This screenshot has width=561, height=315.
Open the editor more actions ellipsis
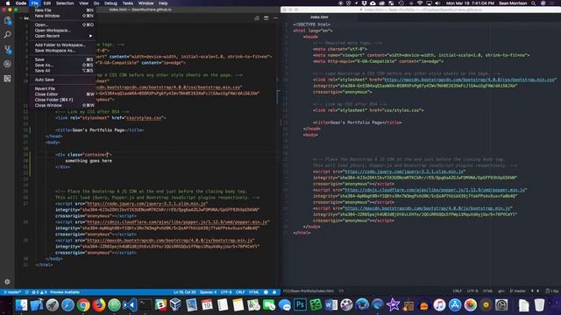[x=275, y=17]
